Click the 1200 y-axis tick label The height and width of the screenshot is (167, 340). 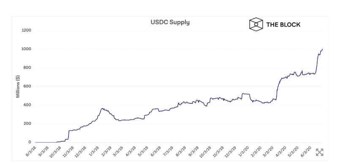point(27,30)
